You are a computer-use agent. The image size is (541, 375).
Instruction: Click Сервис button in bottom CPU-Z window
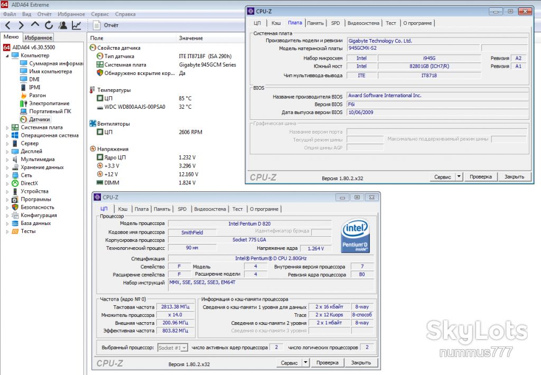[289, 363]
